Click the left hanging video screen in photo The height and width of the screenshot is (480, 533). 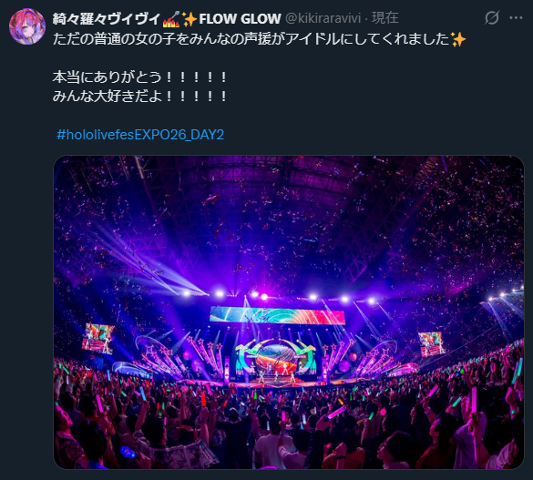point(98,338)
